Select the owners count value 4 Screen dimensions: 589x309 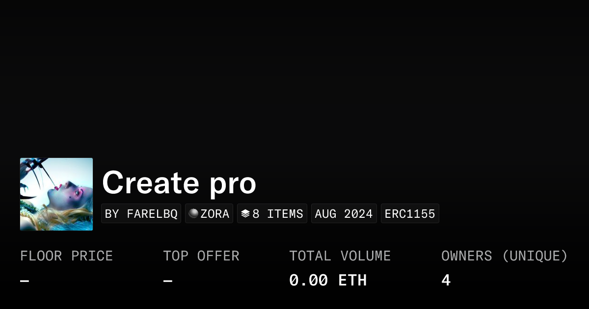coord(446,281)
